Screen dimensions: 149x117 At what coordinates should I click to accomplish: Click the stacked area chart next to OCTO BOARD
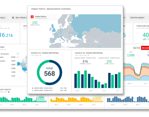(136, 72)
